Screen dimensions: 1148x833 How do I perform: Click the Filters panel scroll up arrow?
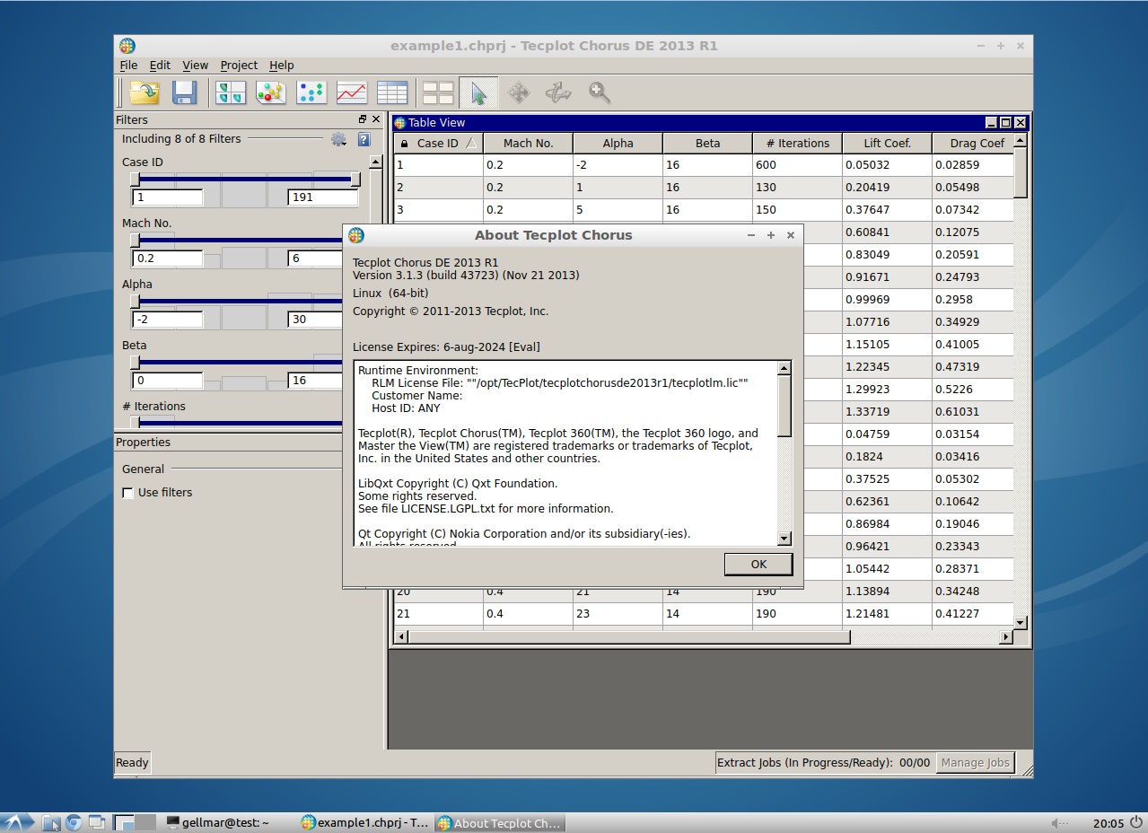pos(376,162)
